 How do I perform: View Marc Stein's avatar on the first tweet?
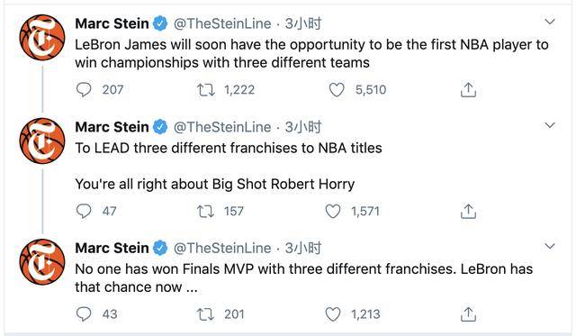pos(42,38)
